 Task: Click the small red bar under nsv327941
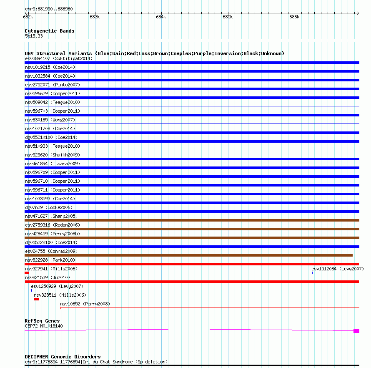27,273
